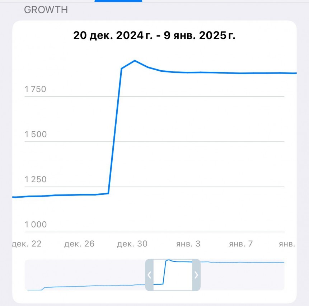Viewport: 309px width, 306px height.
Task: Tap the peak point of the growth line
Action: point(135,61)
